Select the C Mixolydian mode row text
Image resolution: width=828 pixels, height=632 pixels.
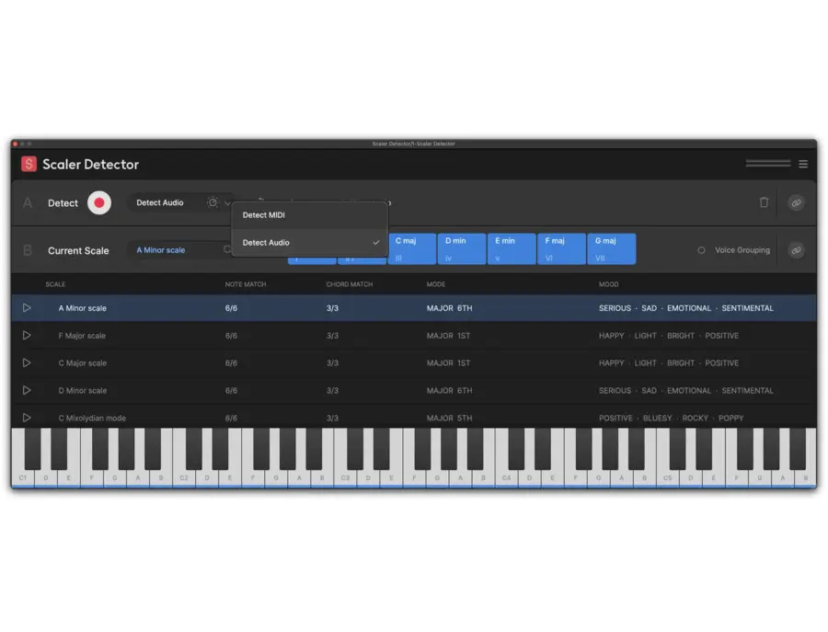[92, 419]
